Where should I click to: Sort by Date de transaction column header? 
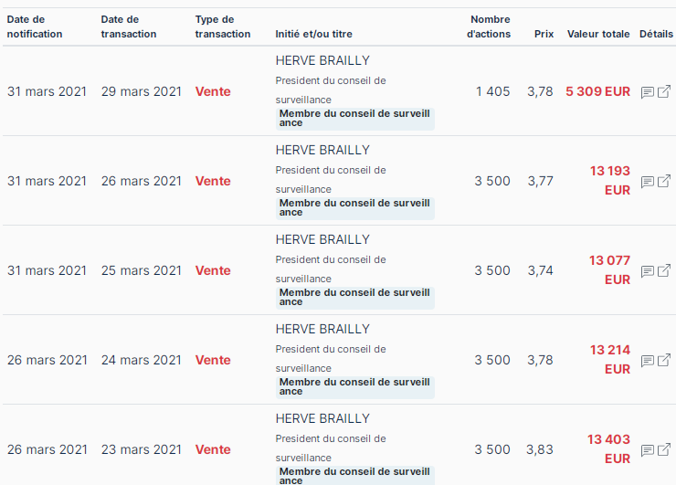(129, 26)
